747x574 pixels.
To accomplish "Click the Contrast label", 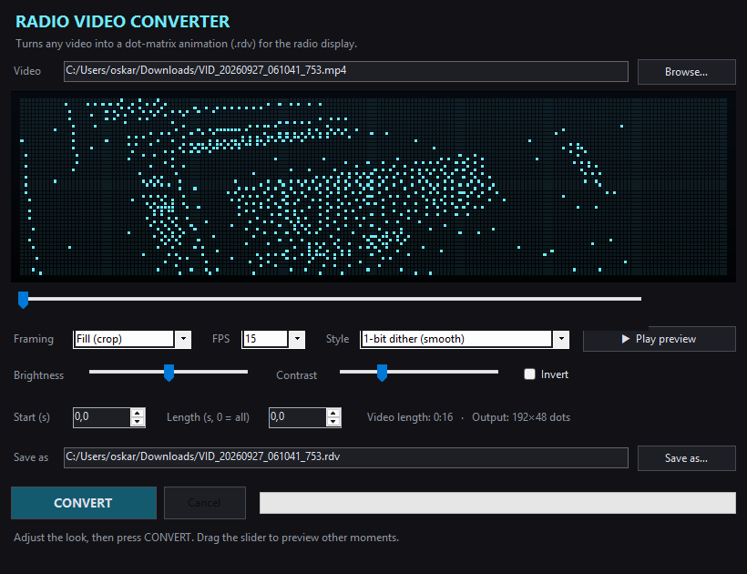I will click(x=296, y=375).
